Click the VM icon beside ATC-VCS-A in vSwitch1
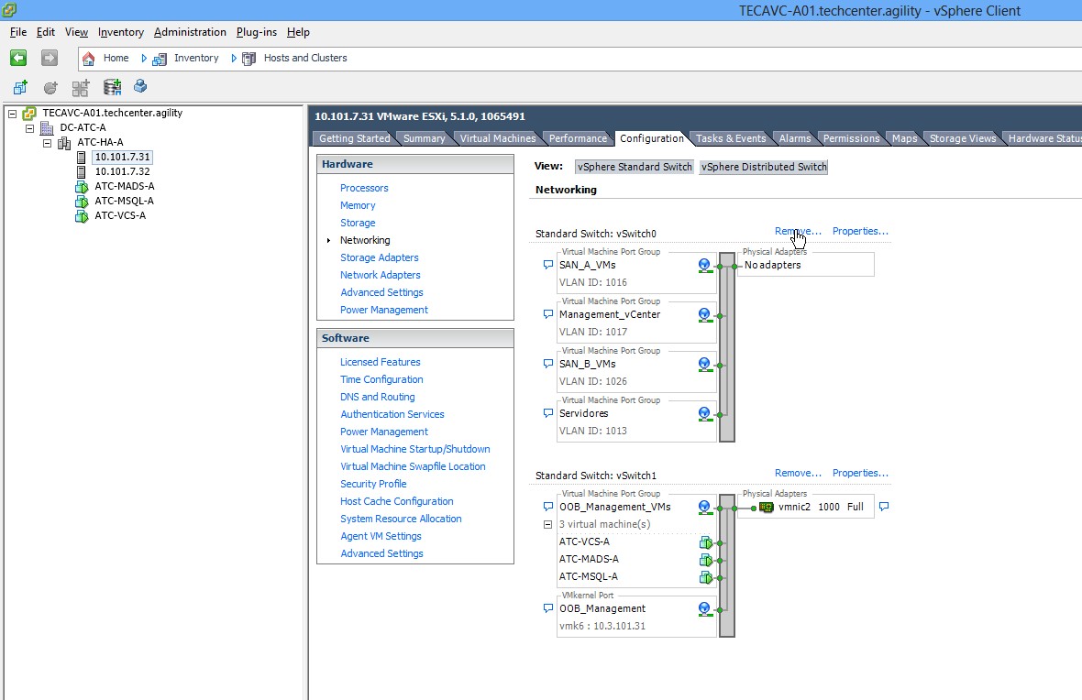This screenshot has width=1082, height=700. 705,542
